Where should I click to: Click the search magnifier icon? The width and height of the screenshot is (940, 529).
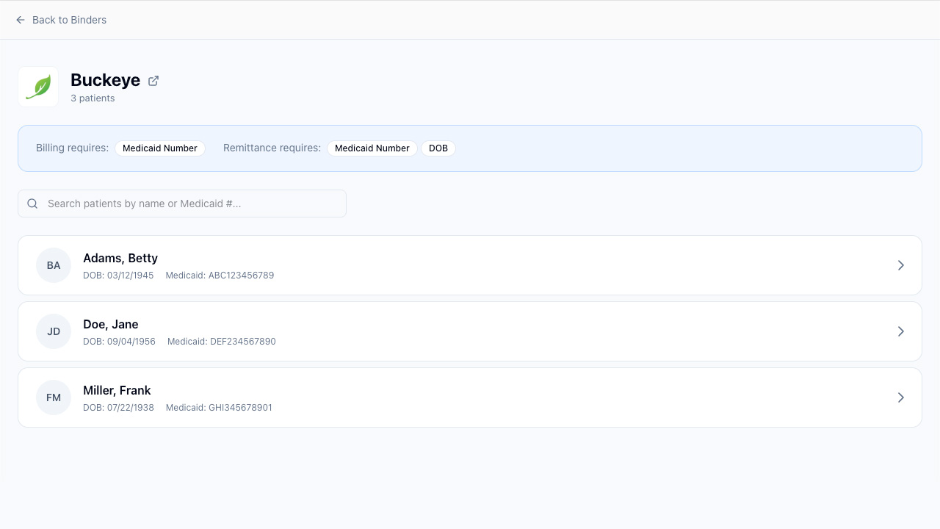click(x=32, y=204)
